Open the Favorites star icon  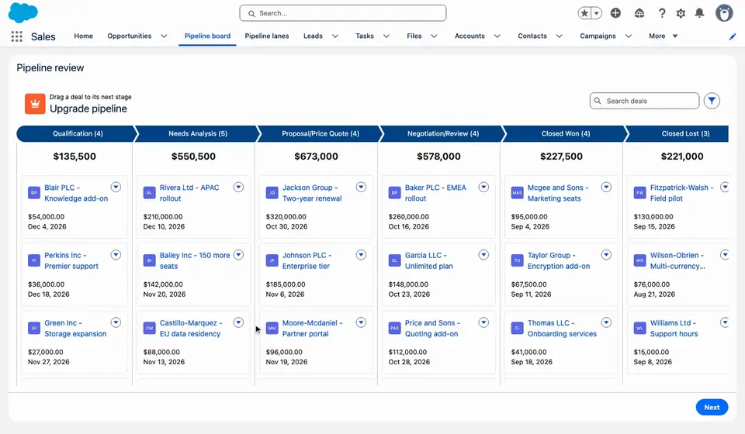[584, 13]
